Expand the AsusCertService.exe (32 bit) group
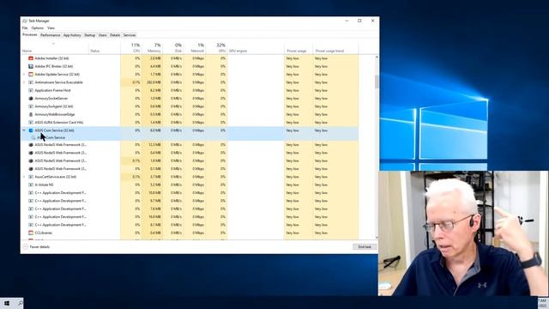 click(x=24, y=177)
